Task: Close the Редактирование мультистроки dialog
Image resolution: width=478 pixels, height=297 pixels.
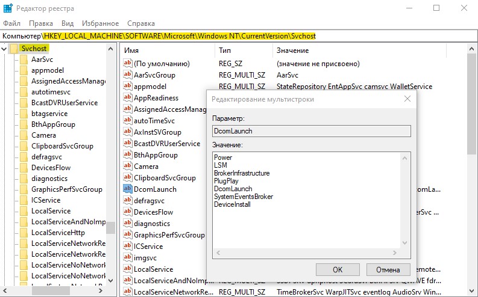Action: (407, 99)
